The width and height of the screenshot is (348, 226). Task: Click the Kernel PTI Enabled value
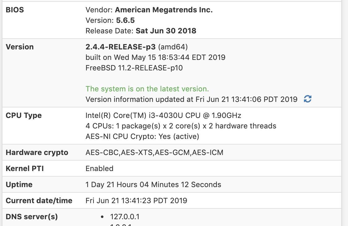coord(99,169)
